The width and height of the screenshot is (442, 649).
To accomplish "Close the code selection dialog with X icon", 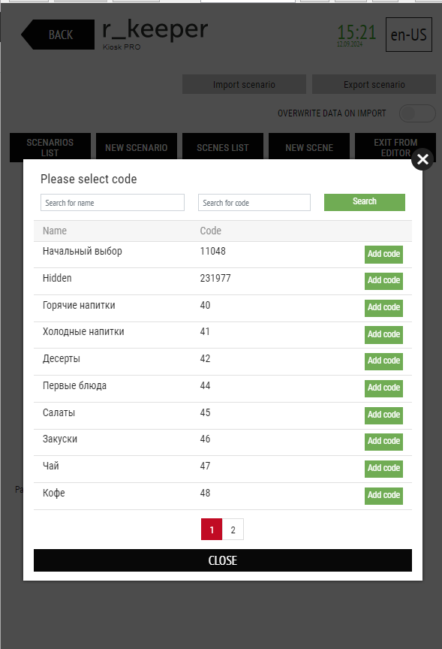I will pos(422,159).
